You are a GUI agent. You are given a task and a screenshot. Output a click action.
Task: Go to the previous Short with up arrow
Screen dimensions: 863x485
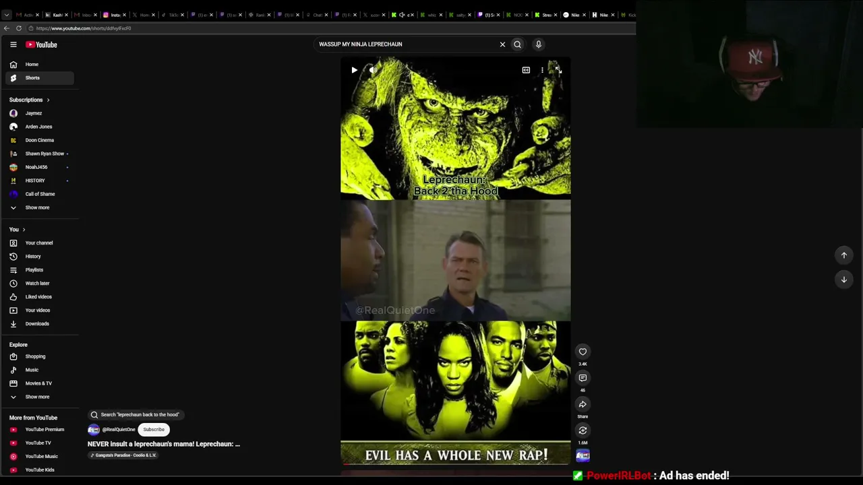[843, 255]
